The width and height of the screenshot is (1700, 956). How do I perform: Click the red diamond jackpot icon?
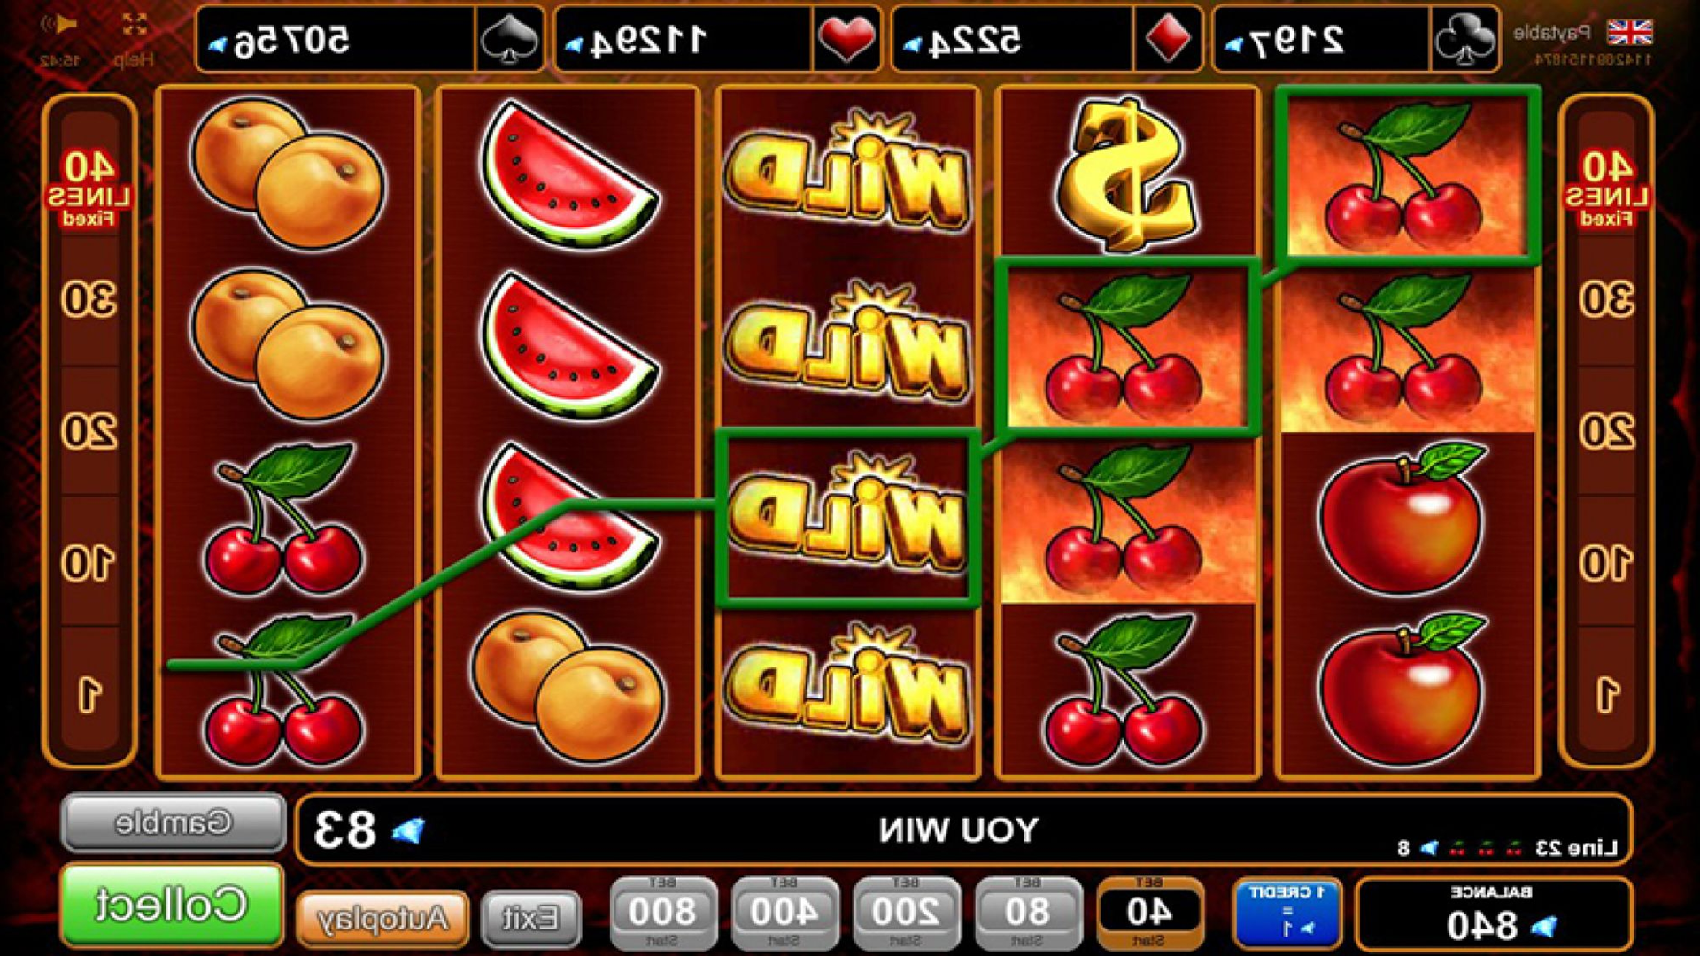point(1167,40)
